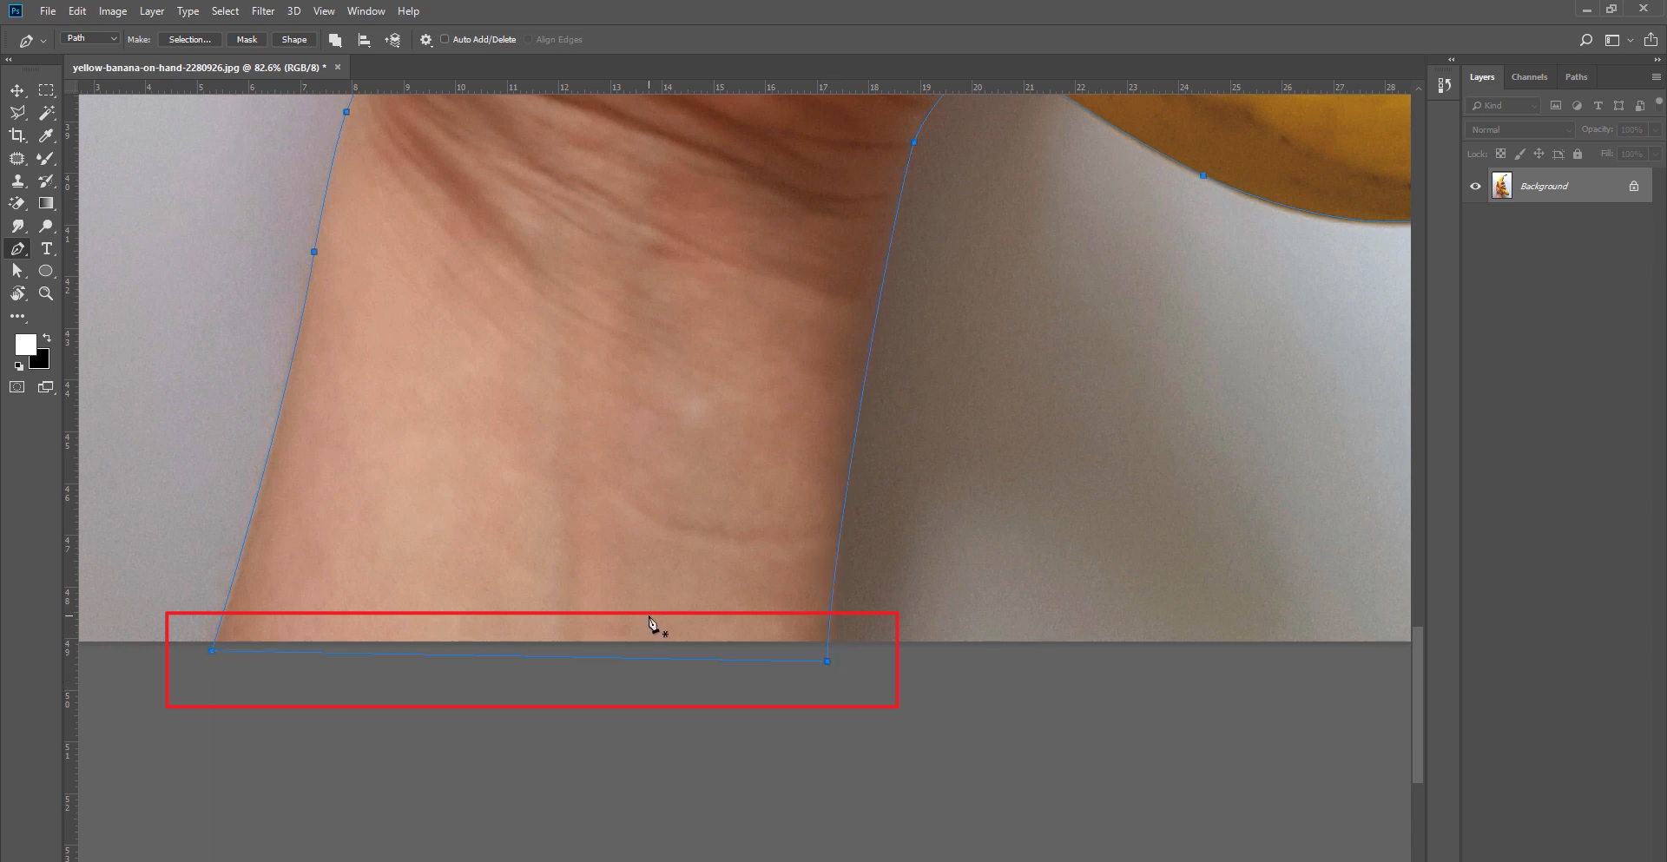Toggle the lock transparent pixels option
Screen dimensions: 1667x862
(x=1502, y=154)
